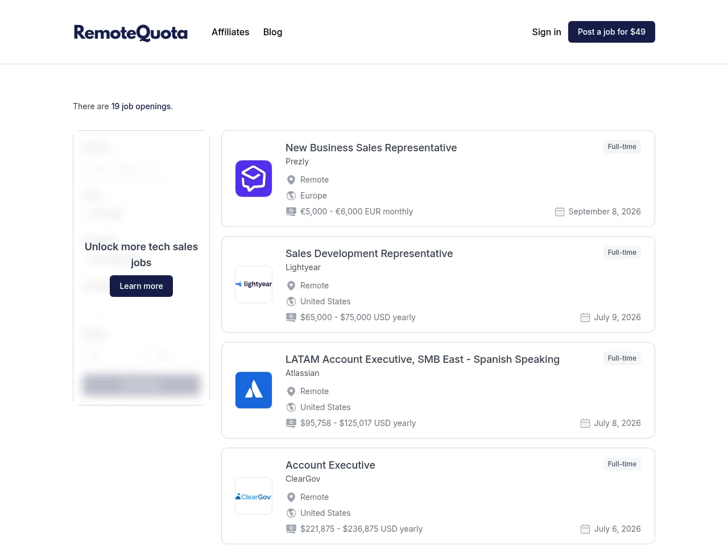
Task: Click the July 8, 2026 date
Action: (618, 423)
